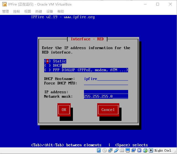Viewport: 177px width, 154px height.
Task: Click the hard disk activity status icon
Action: pyautogui.click(x=99, y=150)
